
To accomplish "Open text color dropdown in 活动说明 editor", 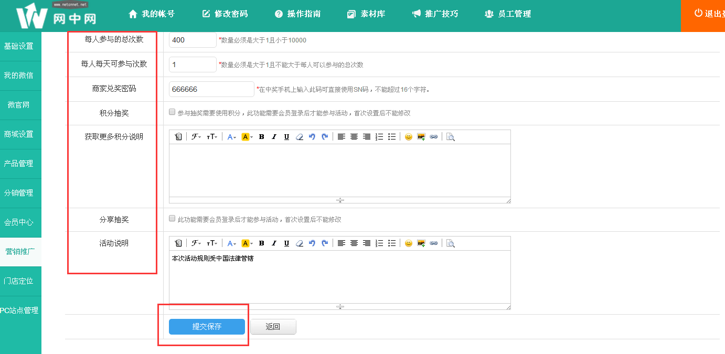I will click(232, 243).
